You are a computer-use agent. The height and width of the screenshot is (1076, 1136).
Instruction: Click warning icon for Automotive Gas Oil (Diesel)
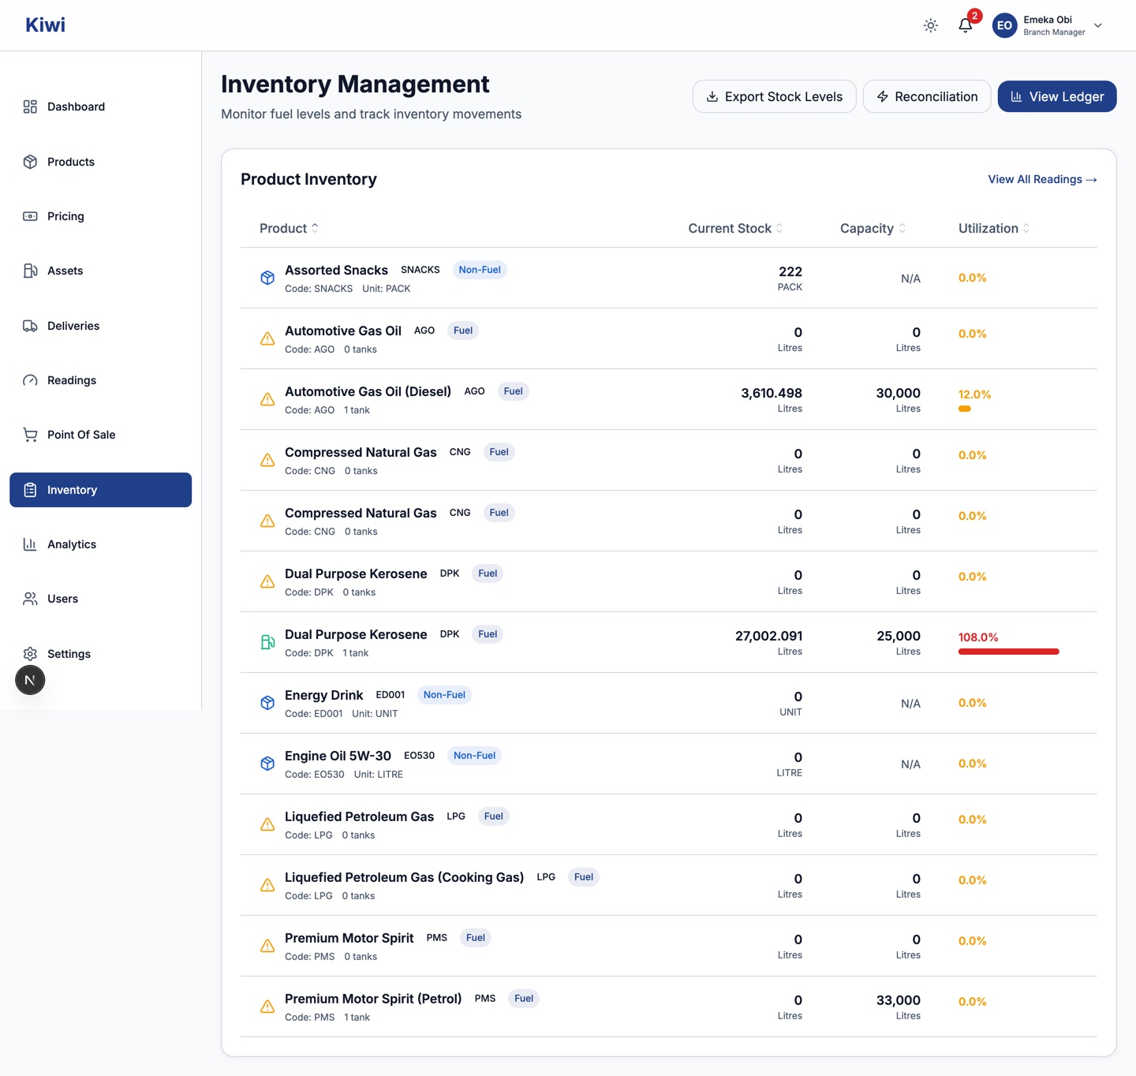pyautogui.click(x=267, y=399)
